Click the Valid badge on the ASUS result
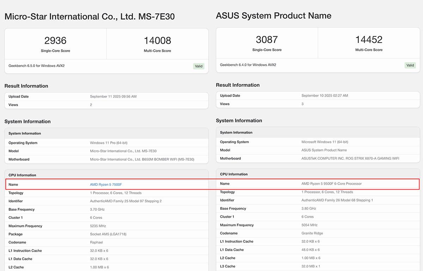423x271 pixels. click(x=410, y=65)
